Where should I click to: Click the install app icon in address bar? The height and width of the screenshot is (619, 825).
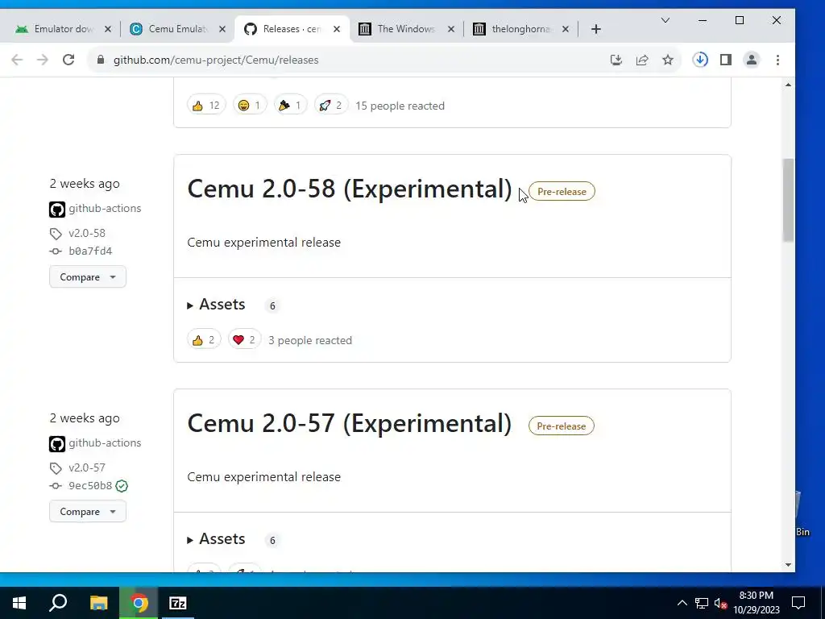tap(616, 60)
